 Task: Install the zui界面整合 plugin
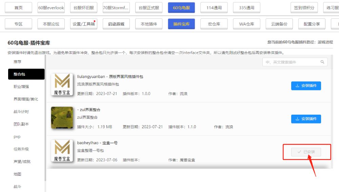tap(306, 119)
